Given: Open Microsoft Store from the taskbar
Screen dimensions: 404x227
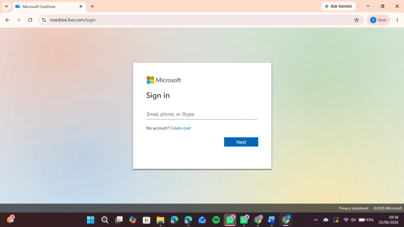Looking at the screenshot, I should tap(147, 220).
